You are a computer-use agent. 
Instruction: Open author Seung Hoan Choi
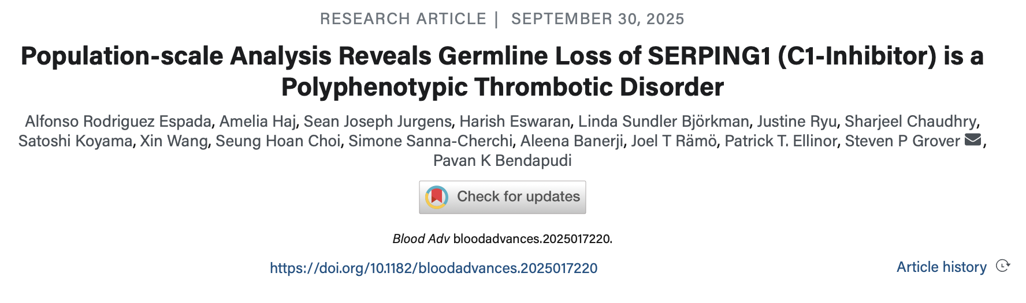(278, 141)
